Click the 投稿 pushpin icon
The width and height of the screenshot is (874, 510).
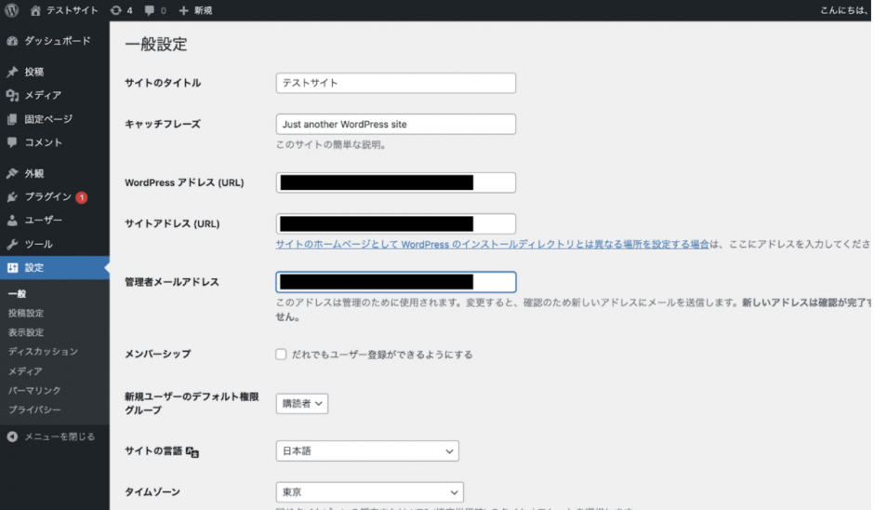point(12,72)
